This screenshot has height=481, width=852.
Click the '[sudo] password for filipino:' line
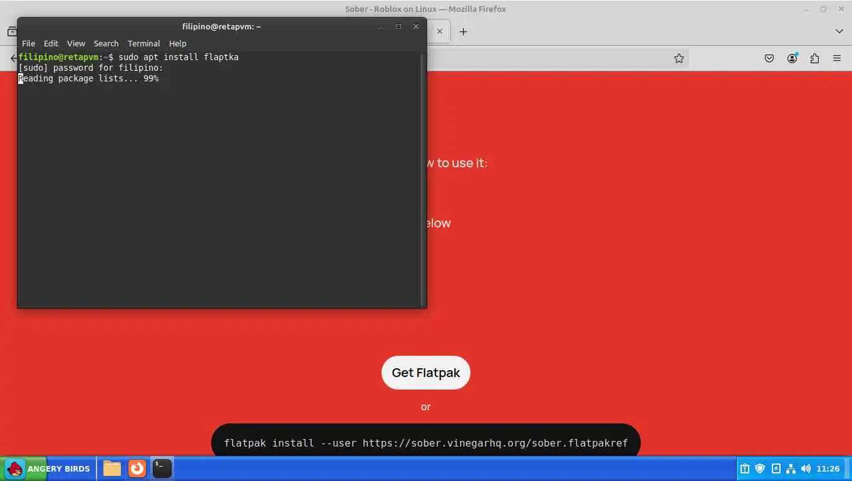(x=91, y=68)
